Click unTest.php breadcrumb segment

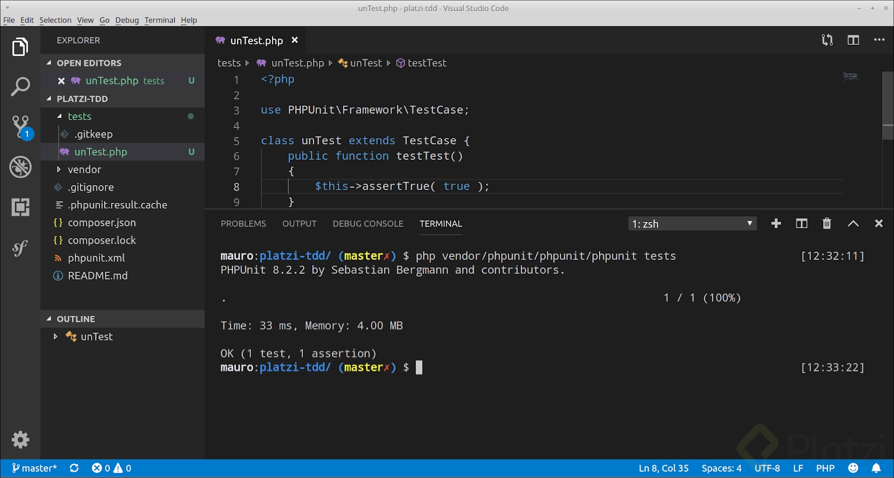(x=291, y=63)
